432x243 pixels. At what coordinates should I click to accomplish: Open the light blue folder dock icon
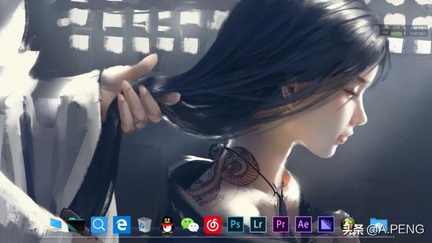coord(379,225)
